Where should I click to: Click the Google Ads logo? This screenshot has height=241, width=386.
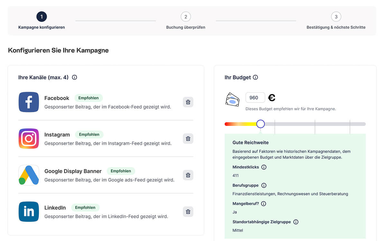click(29, 175)
